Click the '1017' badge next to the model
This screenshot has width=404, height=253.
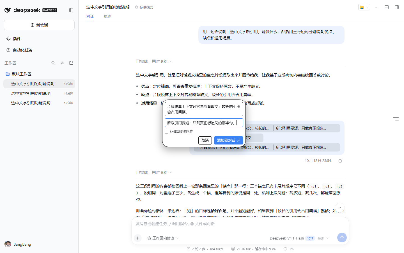pyautogui.click(x=310, y=238)
